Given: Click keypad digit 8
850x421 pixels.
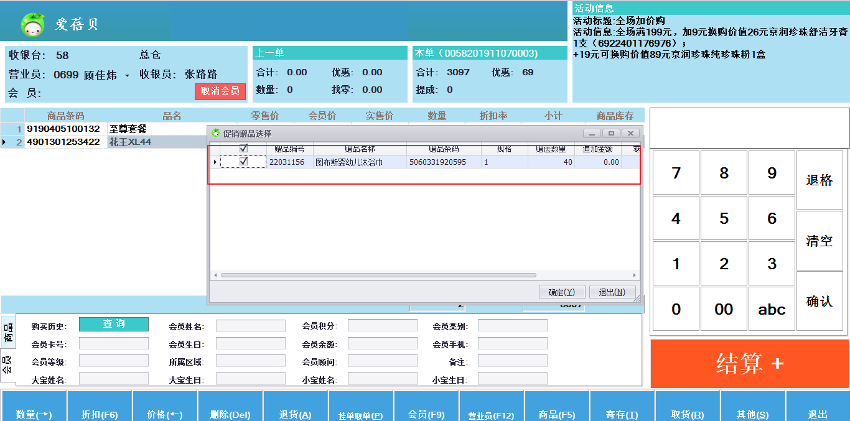Looking at the screenshot, I should coord(724,173).
